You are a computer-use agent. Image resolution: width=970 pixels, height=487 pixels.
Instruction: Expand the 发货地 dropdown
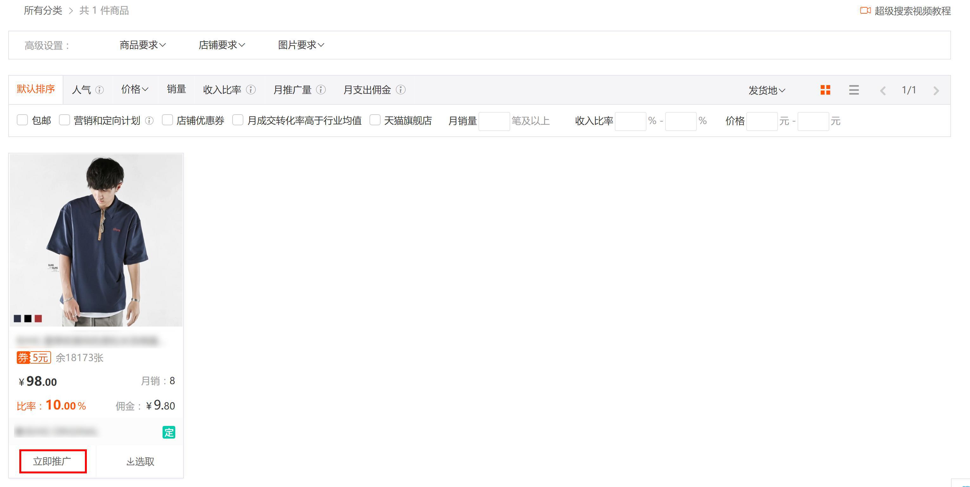tap(767, 90)
